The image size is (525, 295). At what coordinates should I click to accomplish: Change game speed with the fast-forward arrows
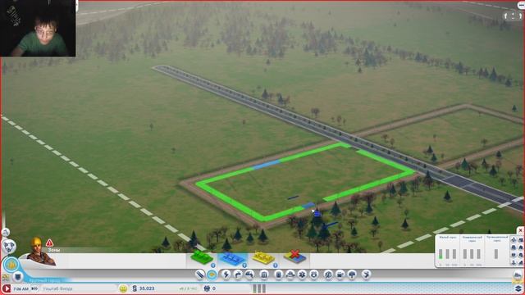click(x=34, y=288)
